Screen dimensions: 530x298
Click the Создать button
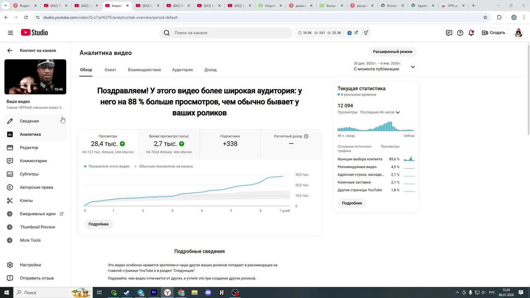pyautogui.click(x=493, y=33)
